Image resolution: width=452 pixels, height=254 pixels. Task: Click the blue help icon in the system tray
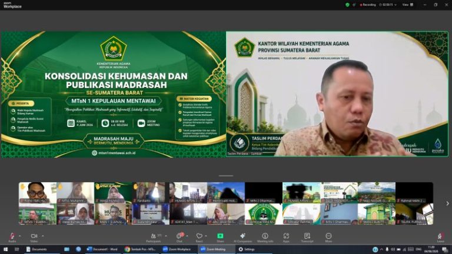click(x=375, y=249)
